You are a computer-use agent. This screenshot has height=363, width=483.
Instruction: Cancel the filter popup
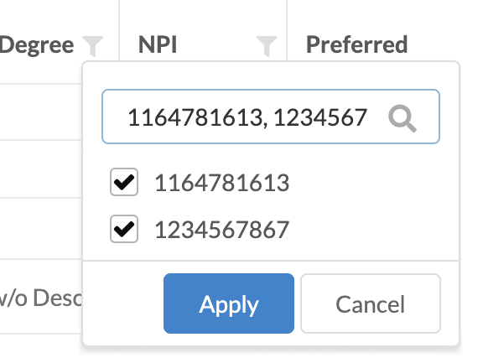[371, 303]
